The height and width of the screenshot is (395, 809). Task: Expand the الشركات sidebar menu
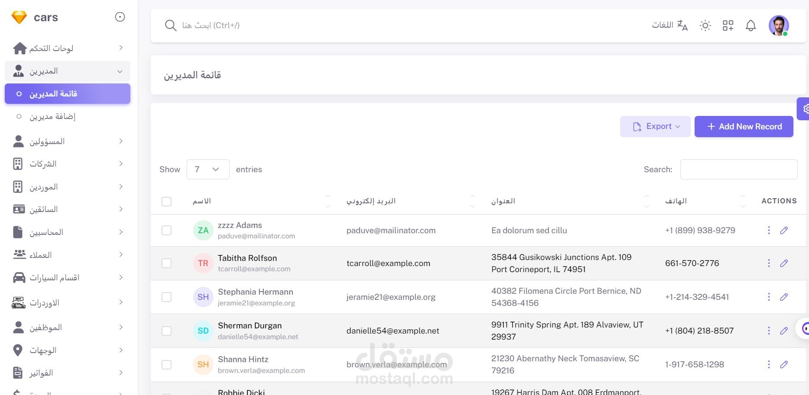pyautogui.click(x=68, y=164)
